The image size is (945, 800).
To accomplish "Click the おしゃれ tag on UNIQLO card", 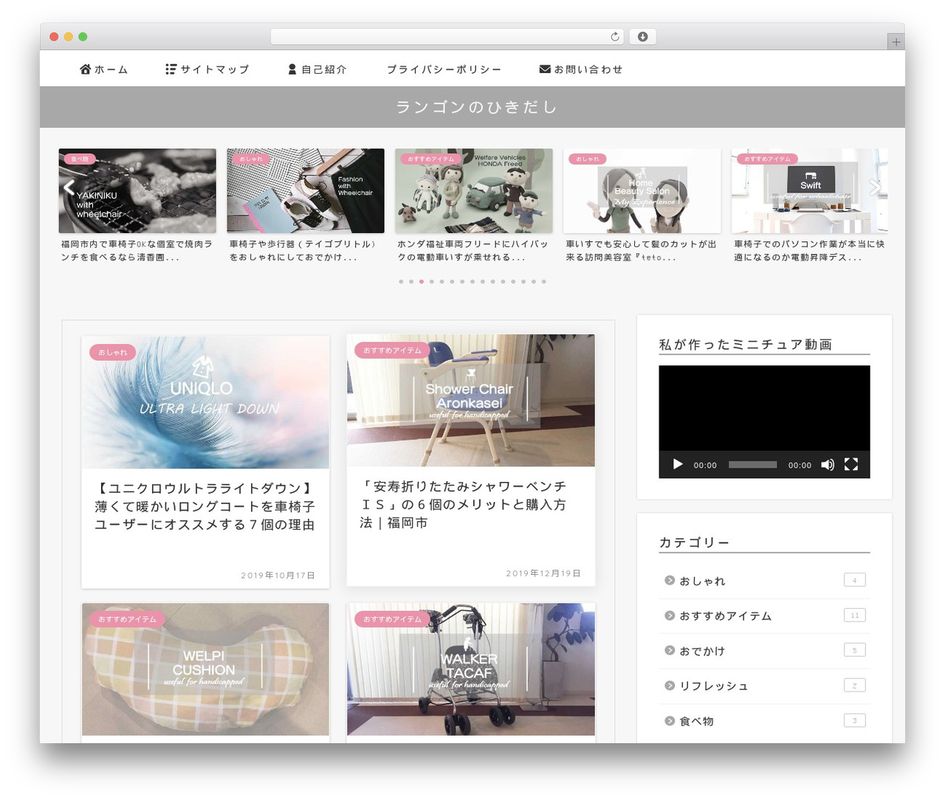I will (112, 352).
